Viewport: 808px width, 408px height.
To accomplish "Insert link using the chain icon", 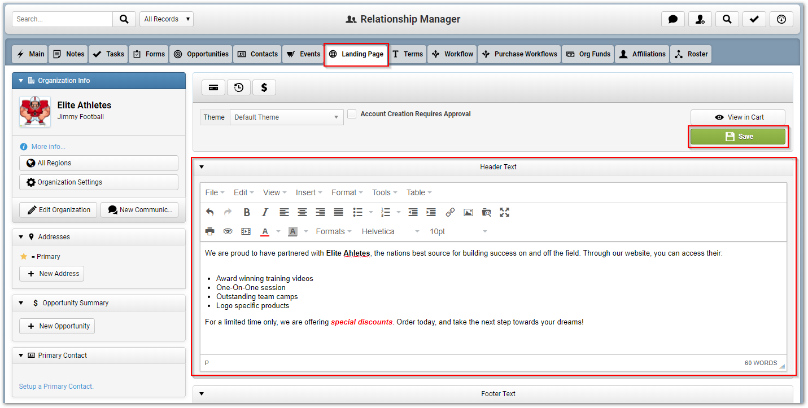I will 450,212.
